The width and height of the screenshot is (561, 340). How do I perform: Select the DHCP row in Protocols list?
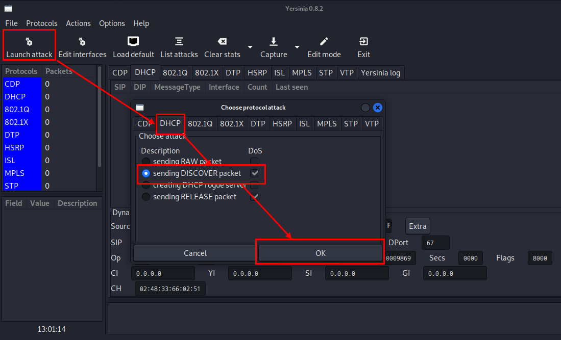pos(50,97)
